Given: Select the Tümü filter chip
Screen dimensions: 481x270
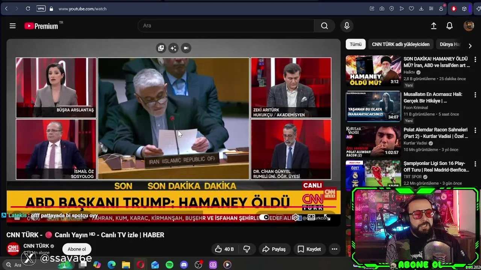Looking at the screenshot, I should click(355, 44).
